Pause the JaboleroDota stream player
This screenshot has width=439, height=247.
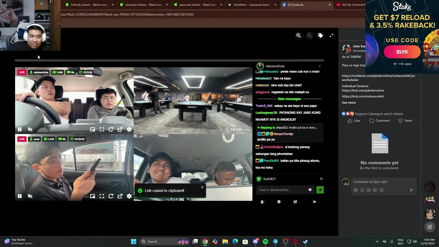(x=20, y=129)
